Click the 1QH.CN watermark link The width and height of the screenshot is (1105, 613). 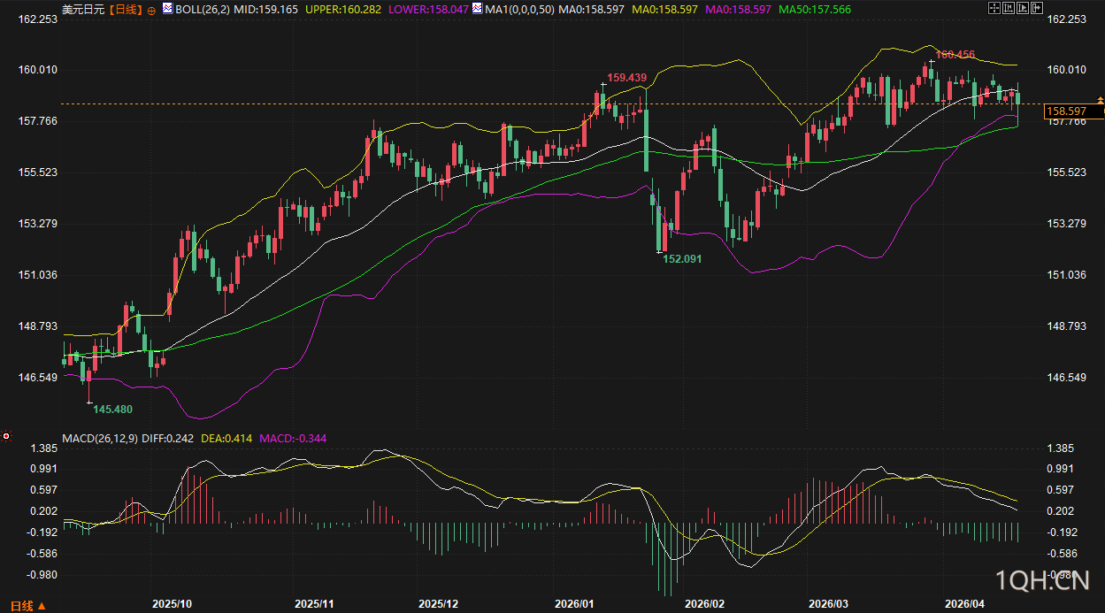[x=1041, y=580]
